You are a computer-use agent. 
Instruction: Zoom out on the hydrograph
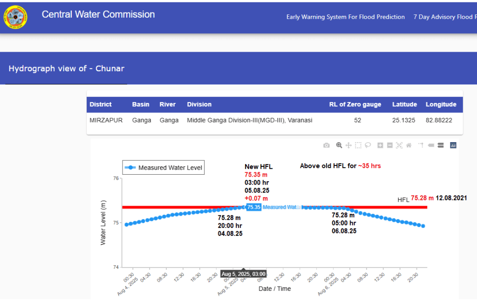click(389, 145)
